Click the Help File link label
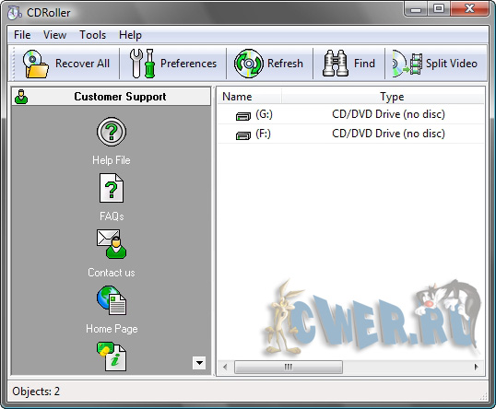 click(x=112, y=160)
